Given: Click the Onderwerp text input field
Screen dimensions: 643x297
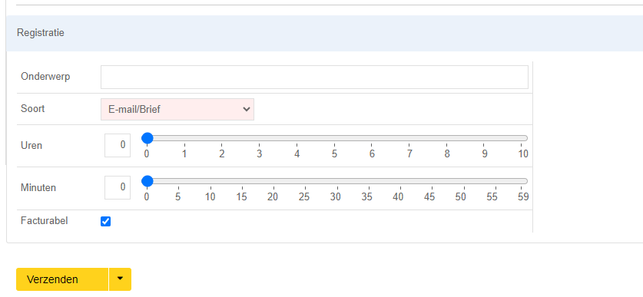Looking at the screenshot, I should tap(314, 77).
